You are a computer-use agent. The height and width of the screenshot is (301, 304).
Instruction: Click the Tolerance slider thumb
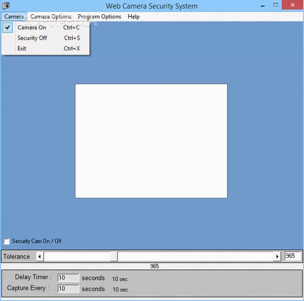pyautogui.click(x=114, y=257)
